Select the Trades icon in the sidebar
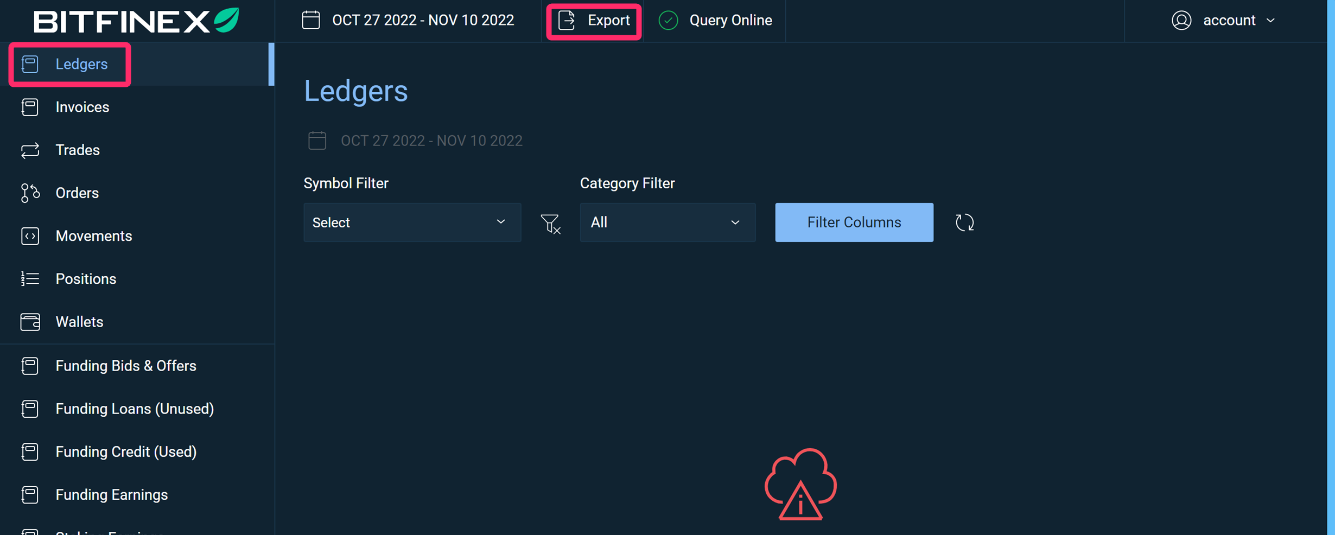This screenshot has height=535, width=1335. 30,150
